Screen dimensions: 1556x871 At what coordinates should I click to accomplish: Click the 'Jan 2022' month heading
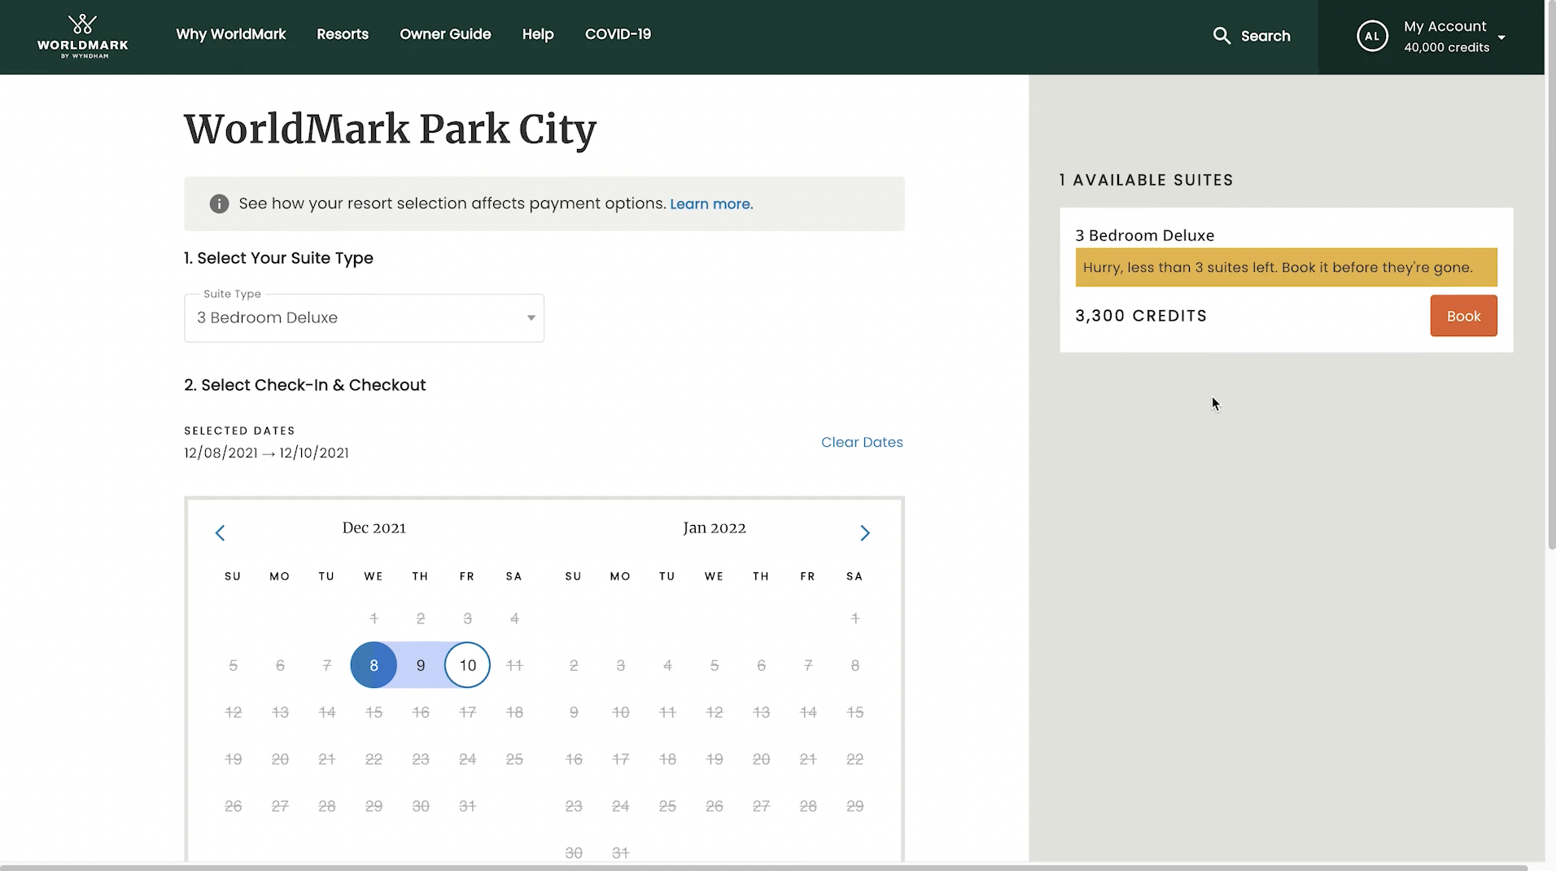pos(714,527)
